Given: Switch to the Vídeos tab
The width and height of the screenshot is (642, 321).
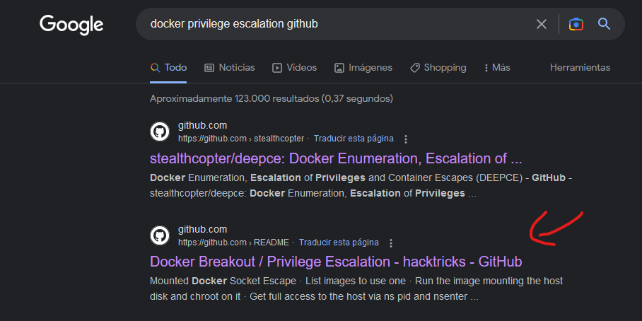Looking at the screenshot, I should pos(294,68).
